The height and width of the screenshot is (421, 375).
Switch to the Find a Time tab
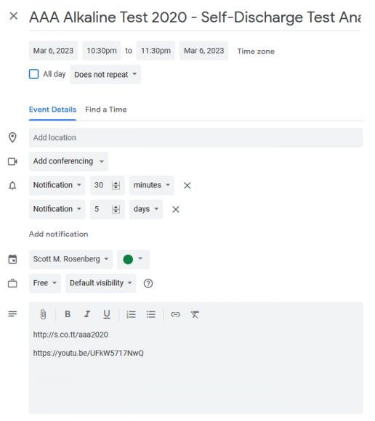[x=106, y=110]
